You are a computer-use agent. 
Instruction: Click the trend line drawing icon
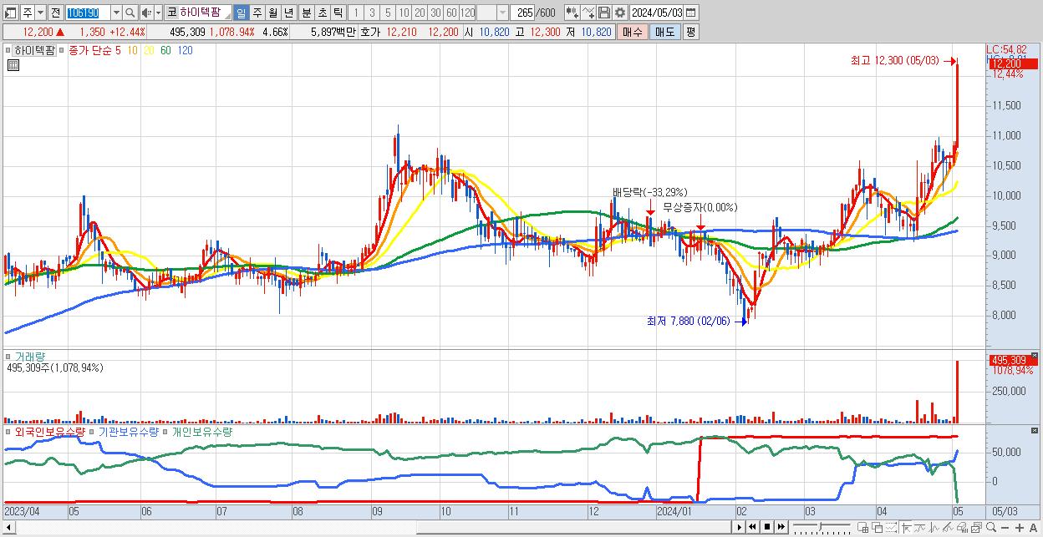coord(921,528)
